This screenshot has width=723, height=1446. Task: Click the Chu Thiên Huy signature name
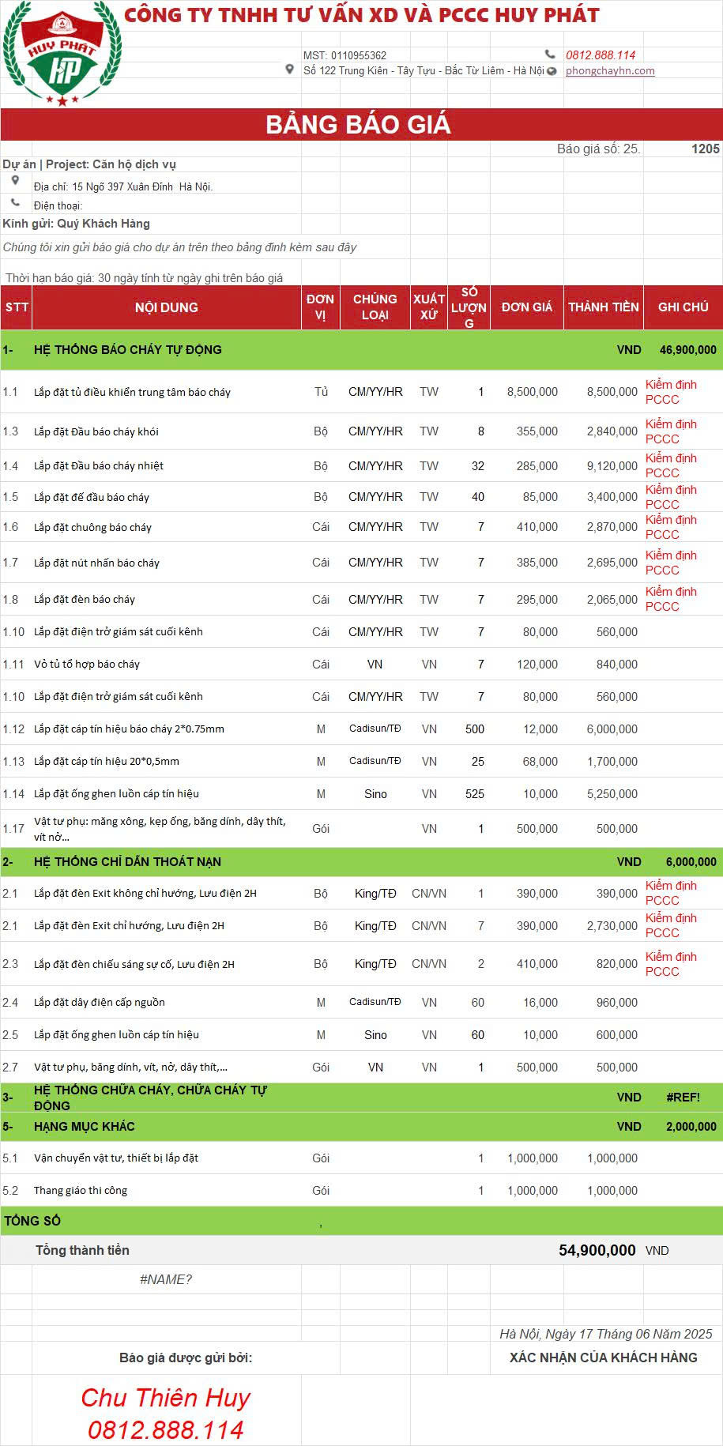coord(166,1398)
